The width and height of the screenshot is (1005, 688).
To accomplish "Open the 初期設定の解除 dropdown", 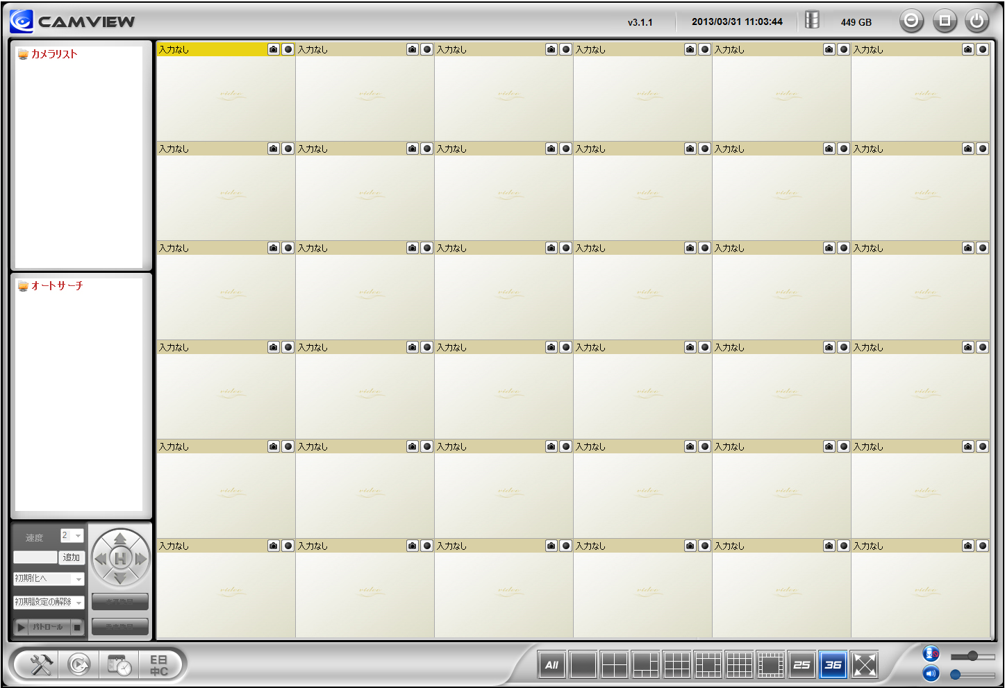I will pos(49,602).
